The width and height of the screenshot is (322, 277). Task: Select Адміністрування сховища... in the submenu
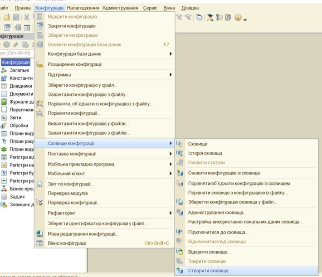coord(217,212)
